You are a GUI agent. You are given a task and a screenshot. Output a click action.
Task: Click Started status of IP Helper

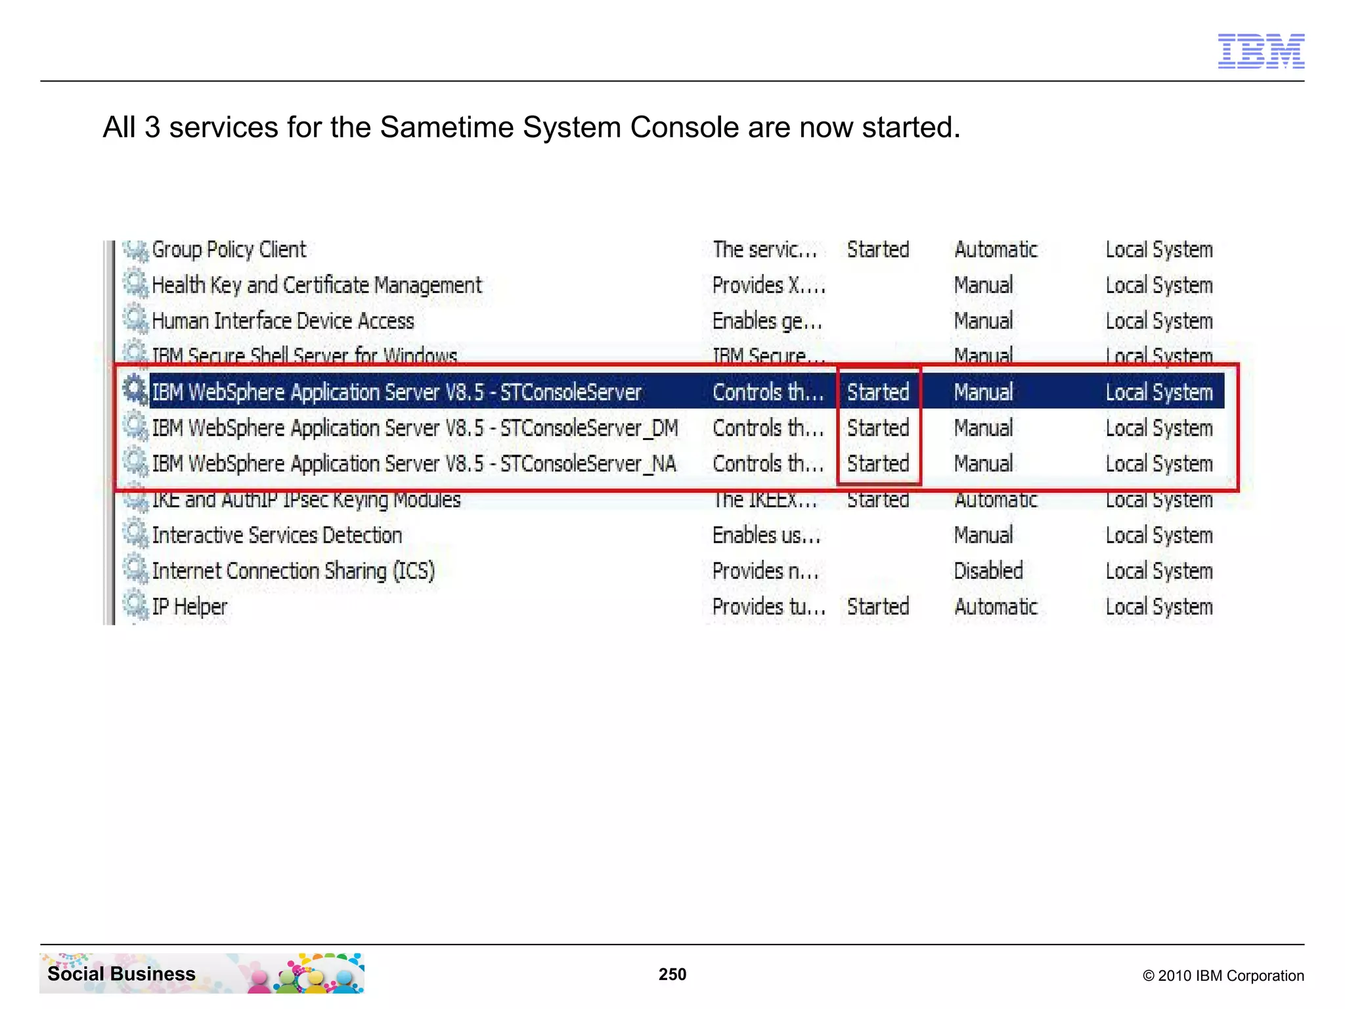click(x=878, y=606)
